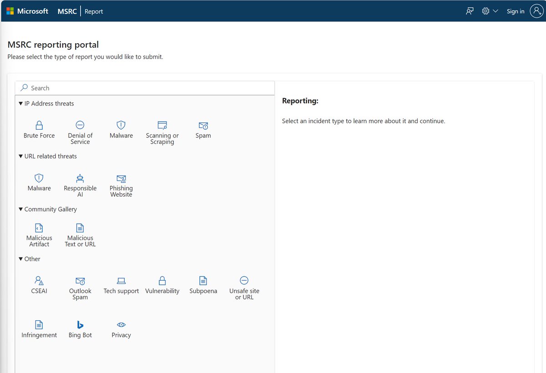Focus the Search incident types field
Screen dimensions: 546x373
[x=145, y=88]
